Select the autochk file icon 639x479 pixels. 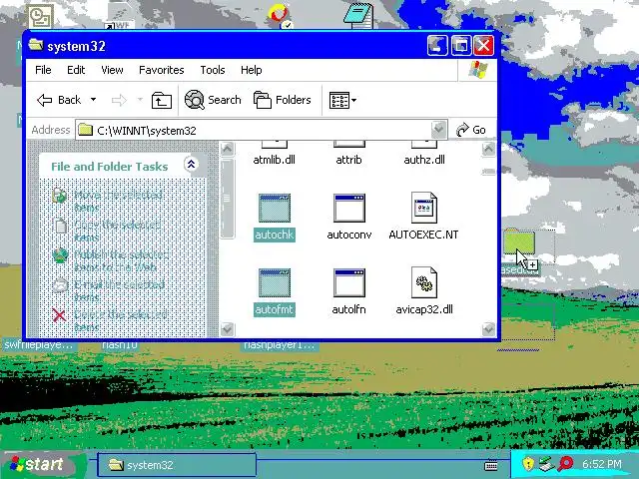pyautogui.click(x=275, y=209)
